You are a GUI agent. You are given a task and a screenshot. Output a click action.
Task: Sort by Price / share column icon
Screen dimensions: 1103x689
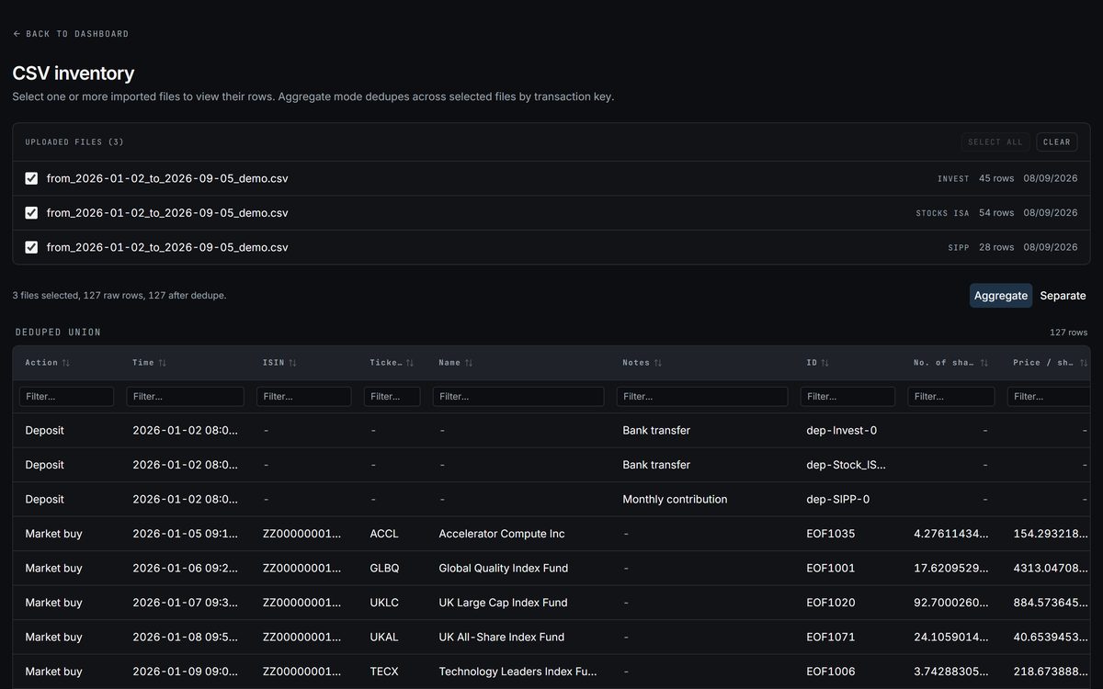pos(1085,363)
